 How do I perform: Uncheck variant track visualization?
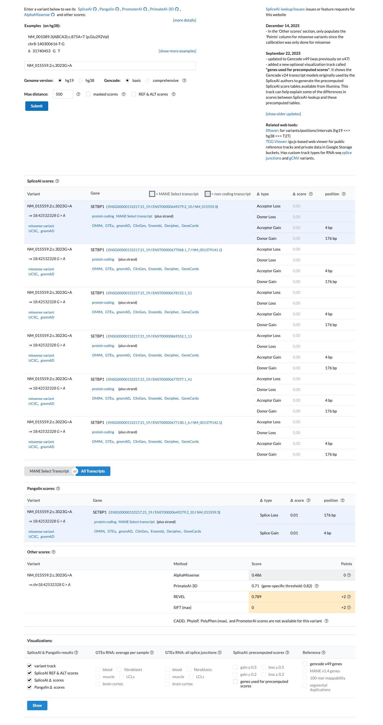29,666
